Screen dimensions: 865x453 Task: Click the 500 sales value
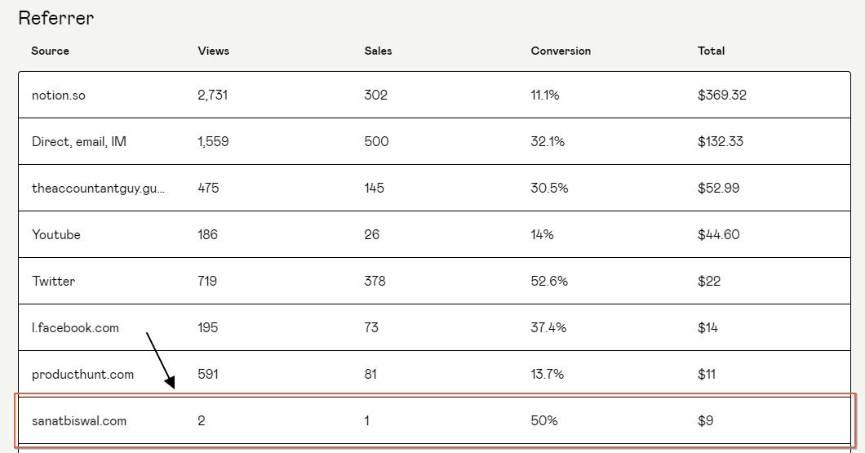376,141
